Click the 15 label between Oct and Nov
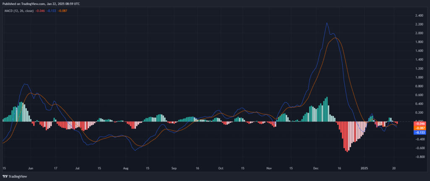Image resolution: width=430 pixels, height=181 pixels. (x=242, y=168)
